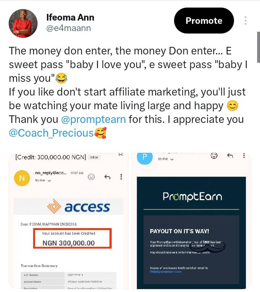Image resolution: width=260 pixels, height=292 pixels.
Task: Expand 'to me' recipient details in PromptEarn email
Action: pos(166,159)
